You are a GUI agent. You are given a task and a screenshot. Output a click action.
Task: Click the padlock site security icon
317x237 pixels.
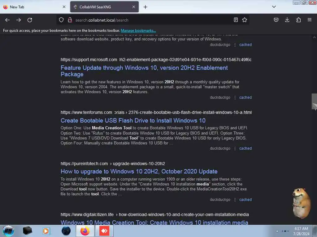click(70, 20)
